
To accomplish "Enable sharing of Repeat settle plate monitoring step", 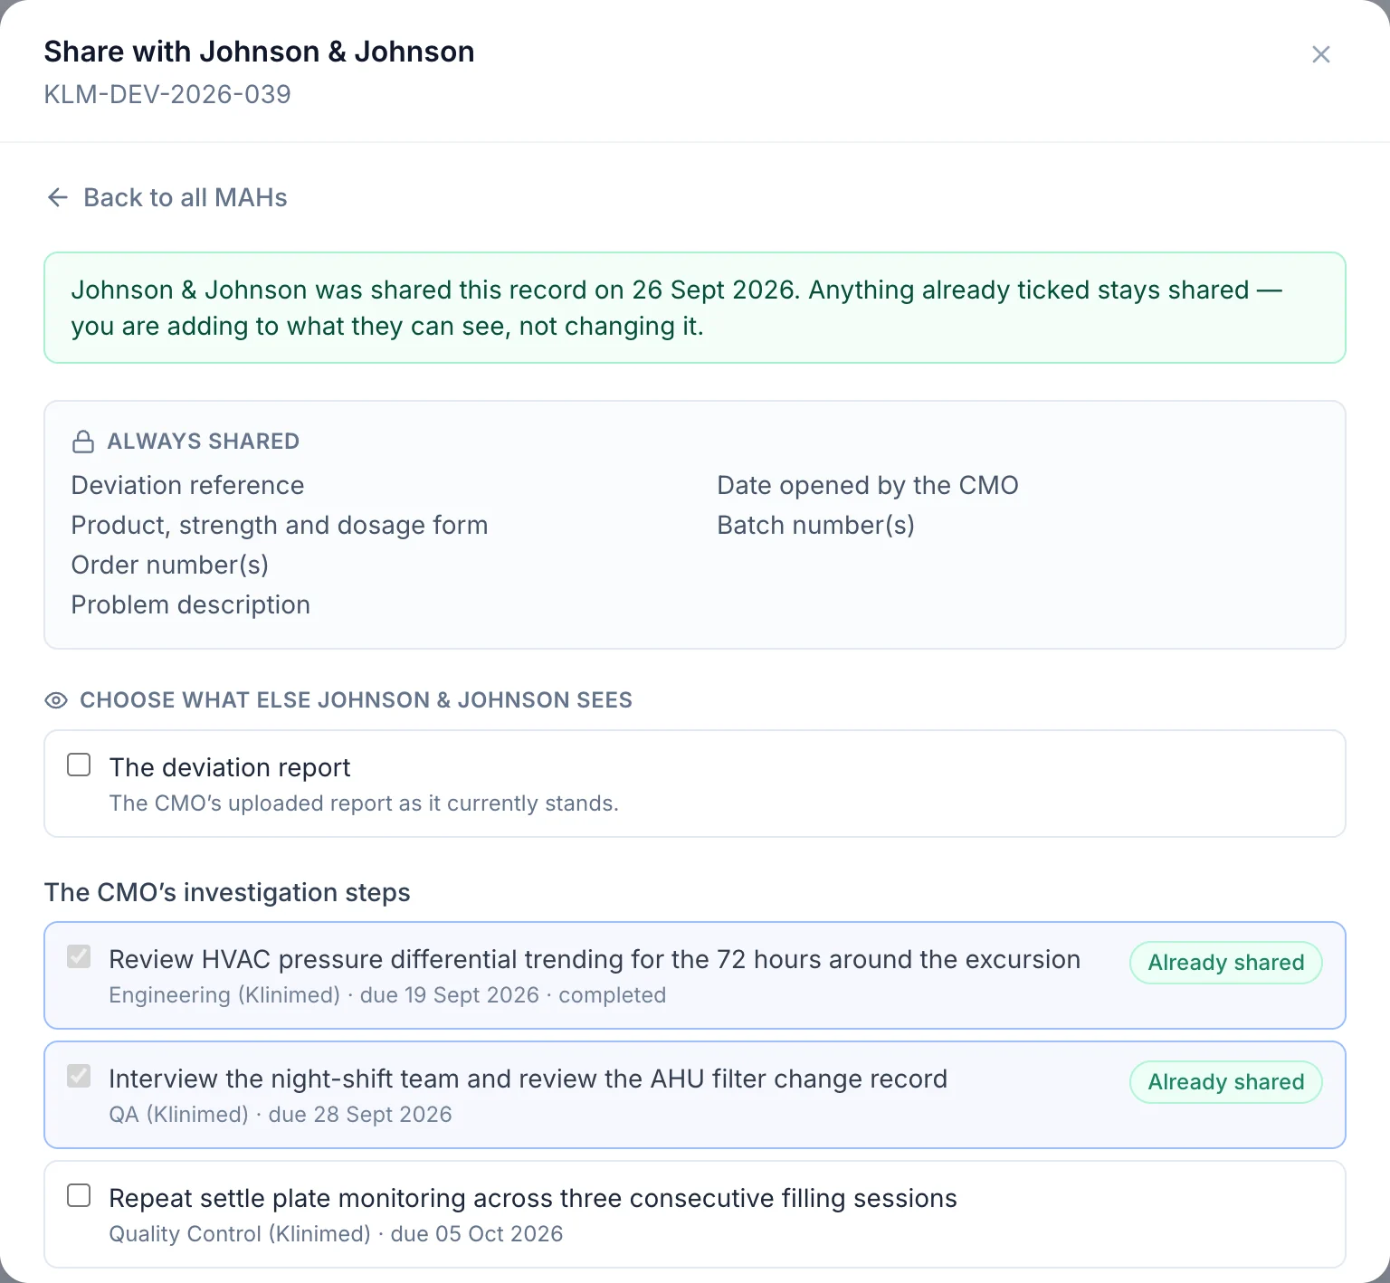I will click(79, 1195).
